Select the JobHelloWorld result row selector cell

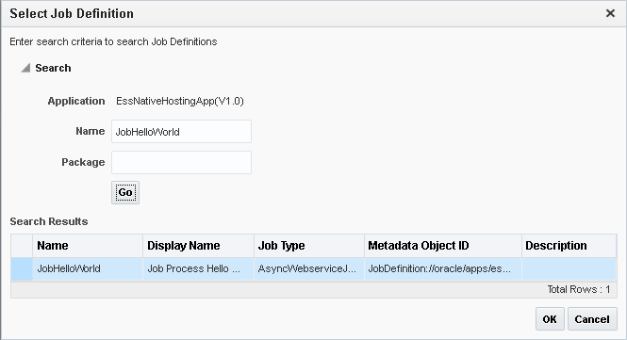22,268
